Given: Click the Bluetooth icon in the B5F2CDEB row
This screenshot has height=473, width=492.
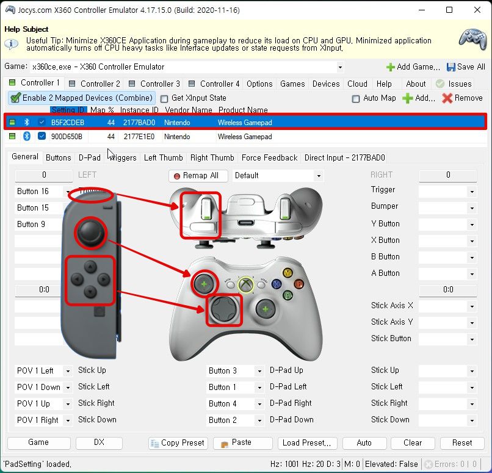Looking at the screenshot, I should (x=27, y=122).
